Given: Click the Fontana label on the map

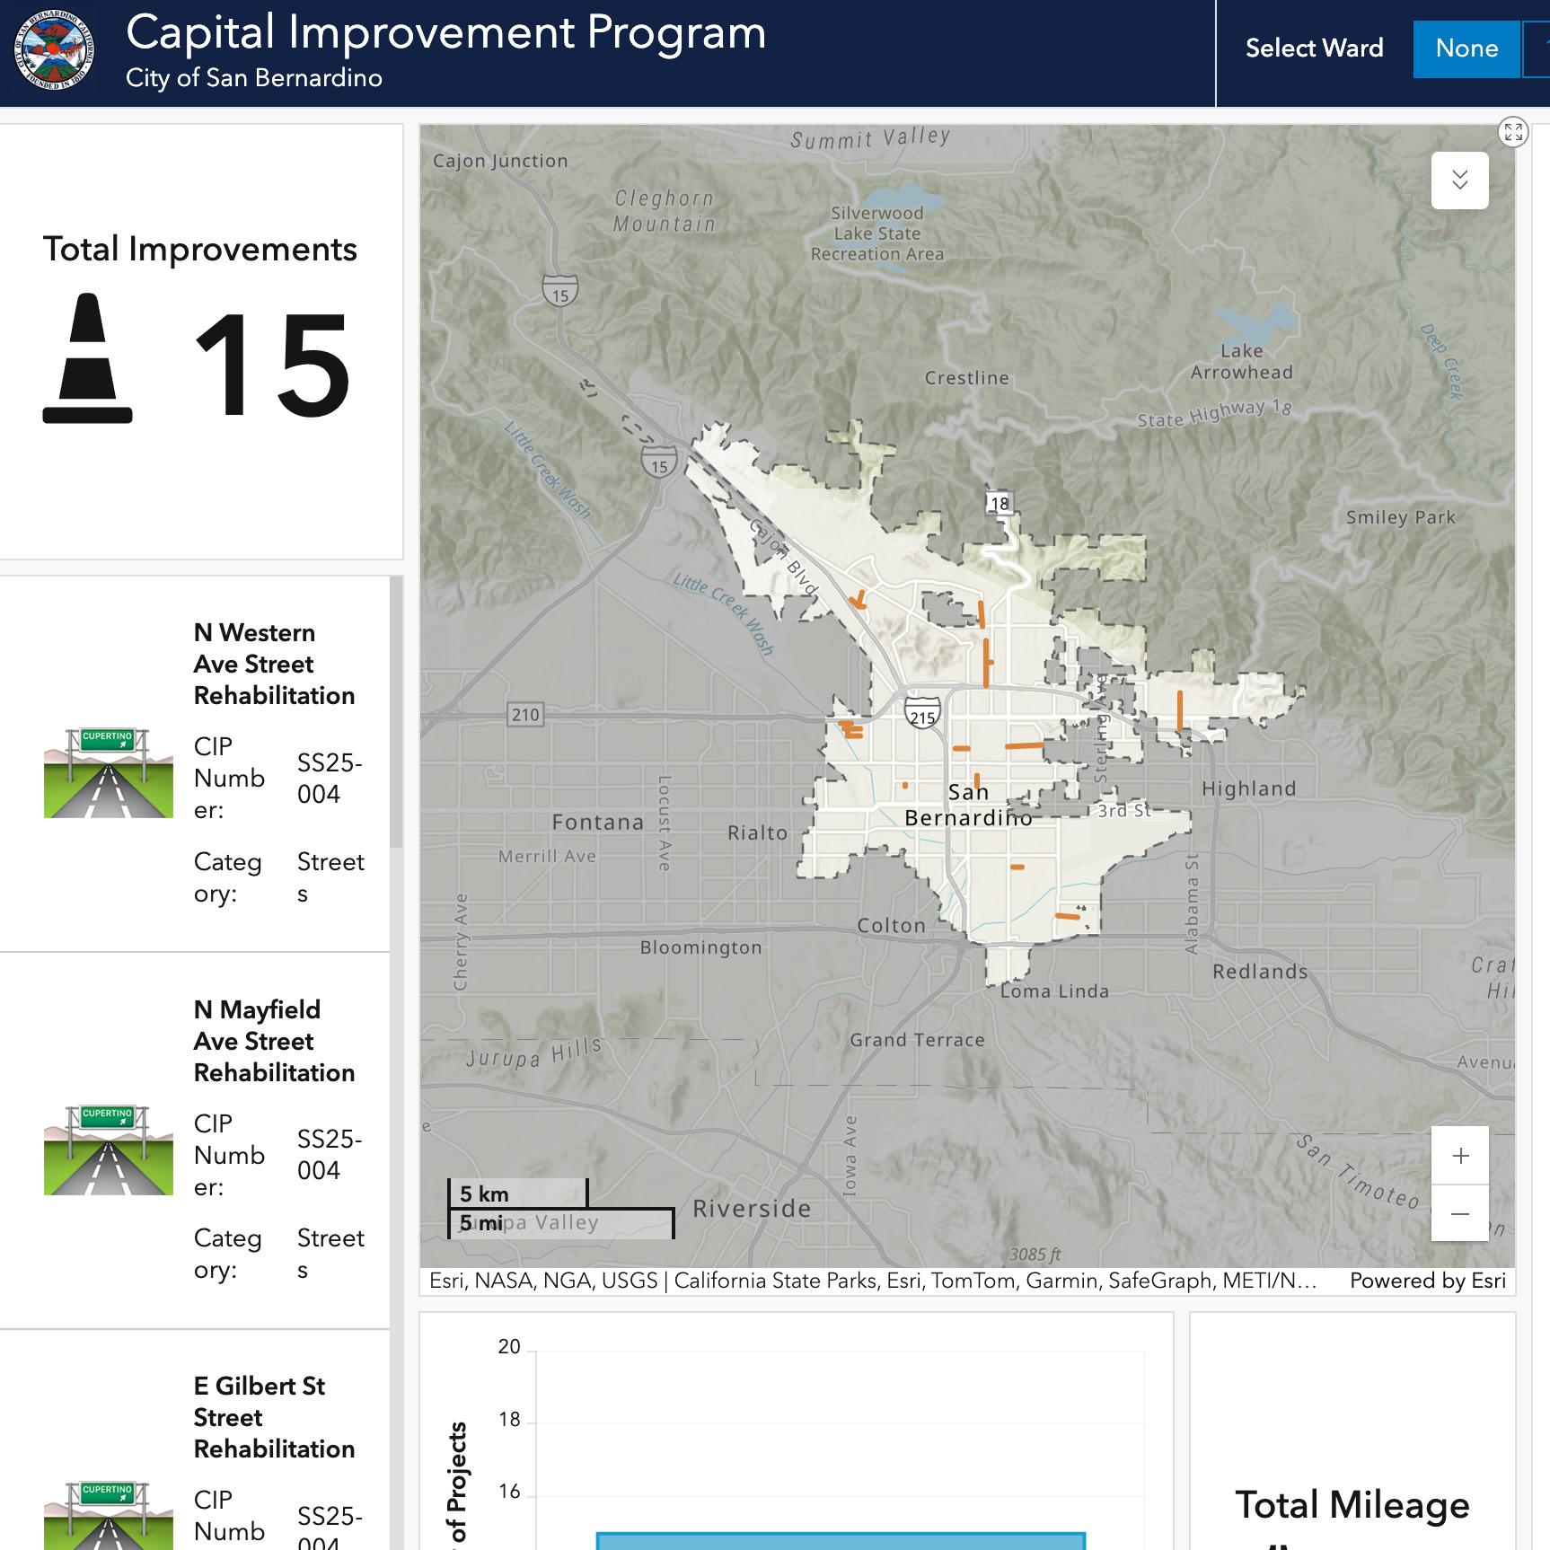Looking at the screenshot, I should pyautogui.click(x=598, y=822).
